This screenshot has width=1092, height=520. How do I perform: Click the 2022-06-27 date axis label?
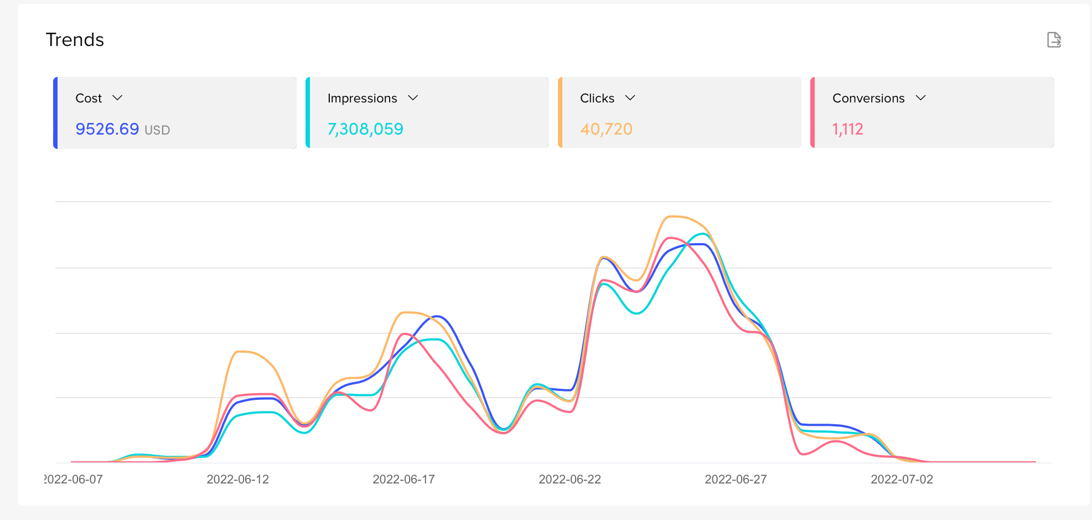click(x=736, y=479)
